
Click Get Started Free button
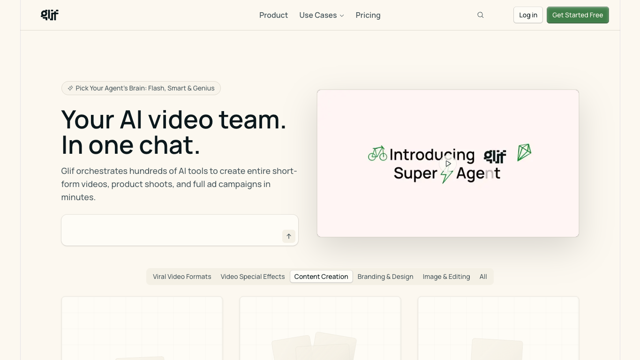point(578,15)
